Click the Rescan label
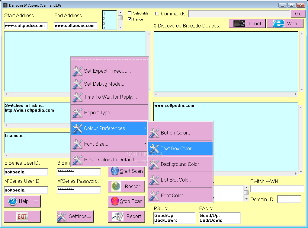Screen dimensions: 308x228 tap(133, 186)
